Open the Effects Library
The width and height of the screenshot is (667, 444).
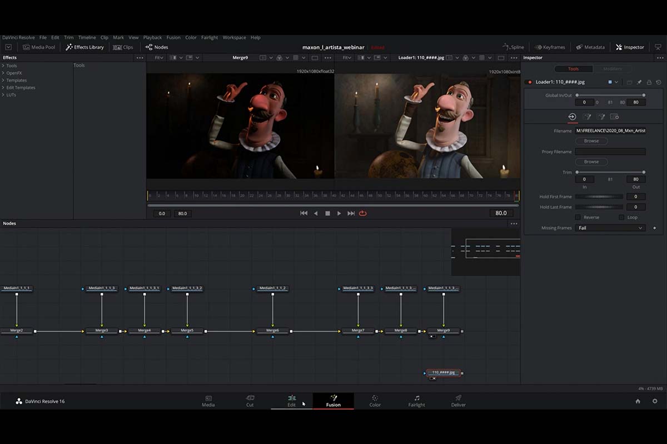pyautogui.click(x=84, y=47)
